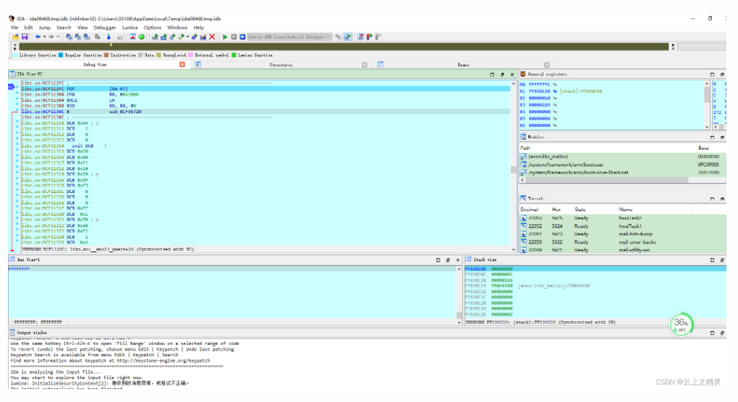The width and height of the screenshot is (738, 402).
Task: Terminate process with blue stop button
Action: pyautogui.click(x=242, y=37)
